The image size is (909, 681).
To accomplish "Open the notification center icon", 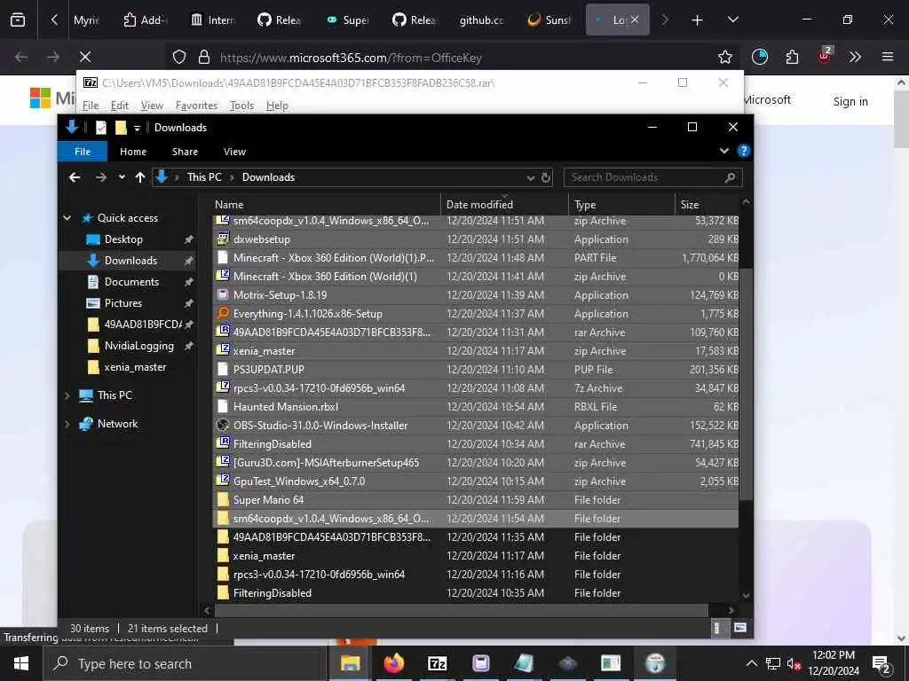I will (x=881, y=664).
